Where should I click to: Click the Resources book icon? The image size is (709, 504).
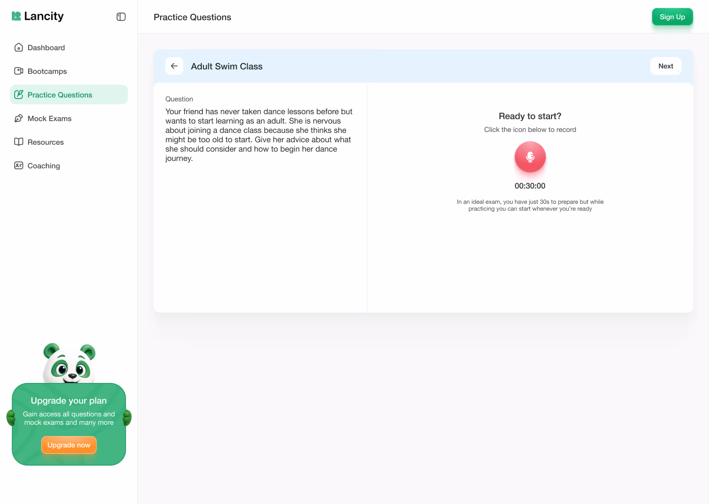coord(19,142)
